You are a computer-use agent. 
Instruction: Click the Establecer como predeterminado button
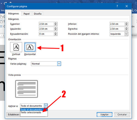[13, 115]
